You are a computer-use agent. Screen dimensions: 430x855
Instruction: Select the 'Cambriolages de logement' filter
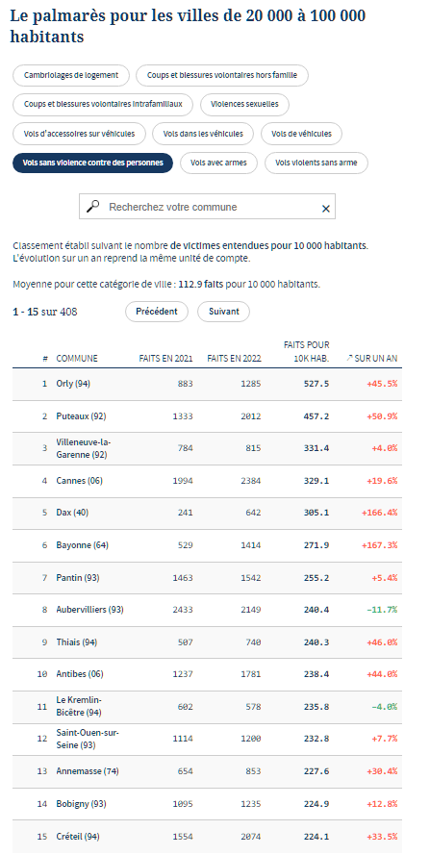coord(71,75)
